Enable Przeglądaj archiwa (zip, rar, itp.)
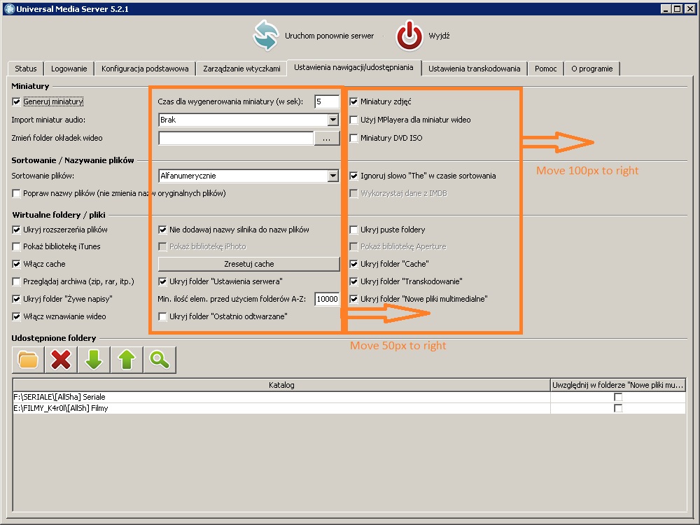700x525 pixels. (17, 281)
